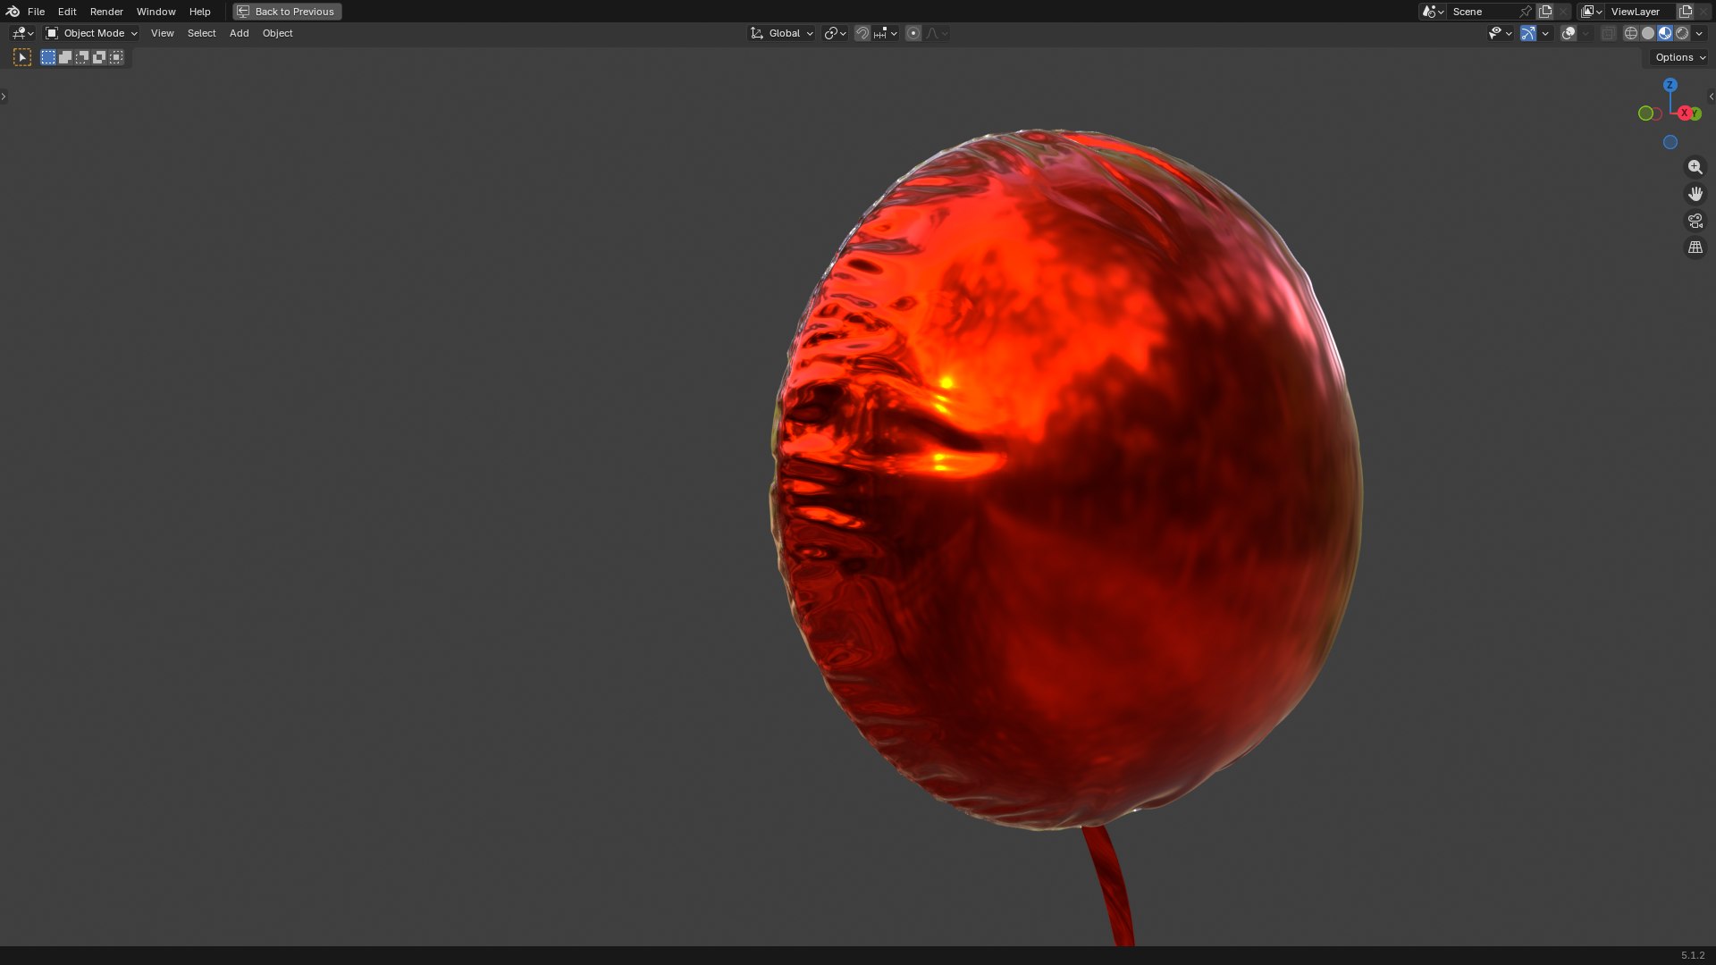Click the negative Y axis circle on gizmo
The width and height of the screenshot is (1716, 965).
tap(1645, 113)
